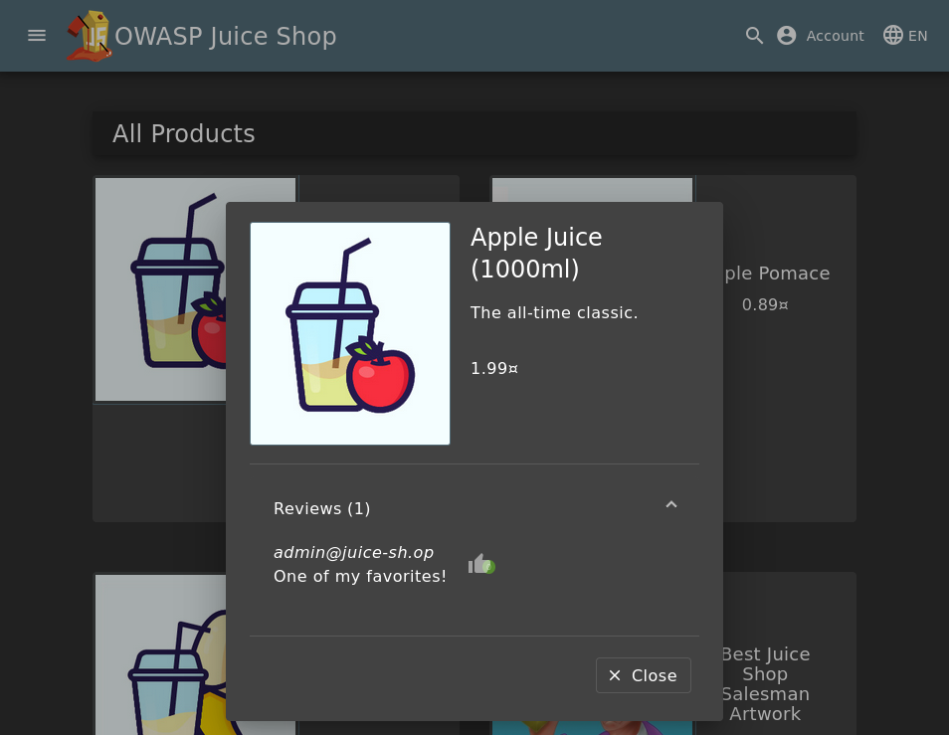
Task: Open the EN language selection menu
Action: (x=905, y=36)
